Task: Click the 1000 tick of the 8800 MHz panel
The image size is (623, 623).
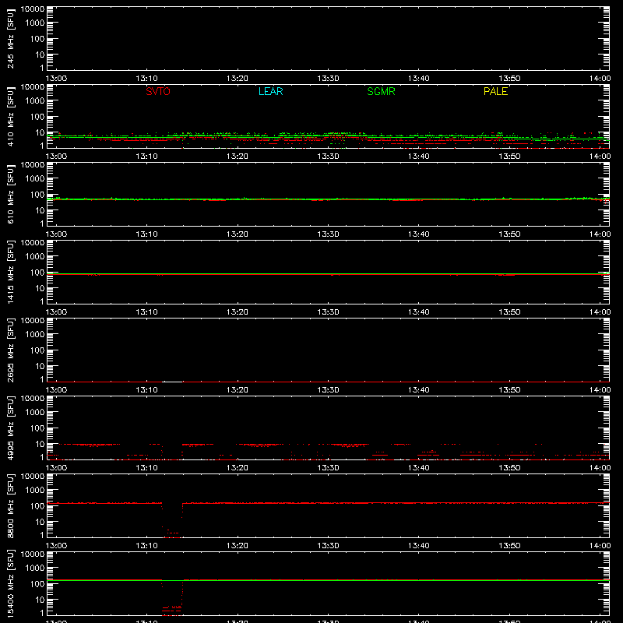Action: coord(34,491)
